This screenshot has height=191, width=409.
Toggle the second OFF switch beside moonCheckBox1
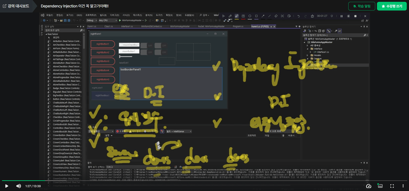click(x=161, y=46)
